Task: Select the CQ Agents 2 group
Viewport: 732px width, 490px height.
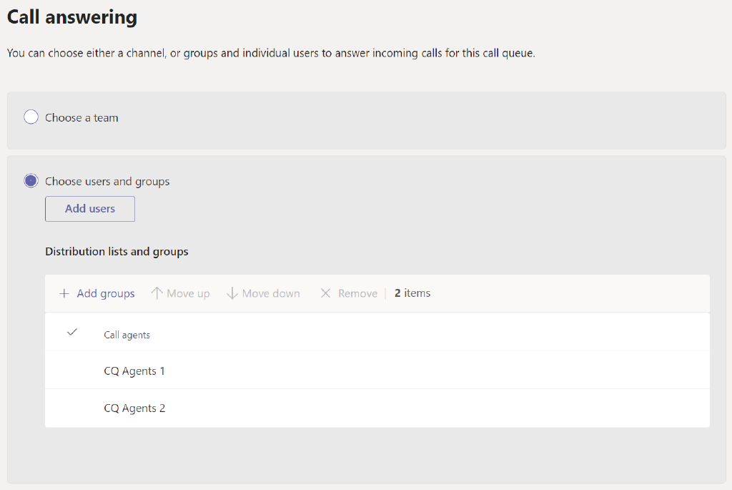Action: (x=134, y=408)
